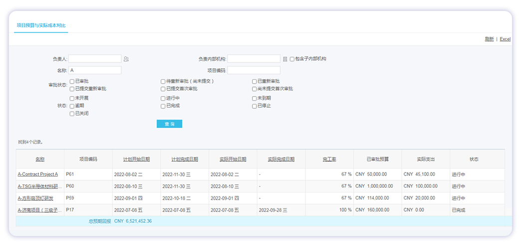Sort by the 实际开始日期 column header
This screenshot has height=247, width=521.
click(233, 159)
